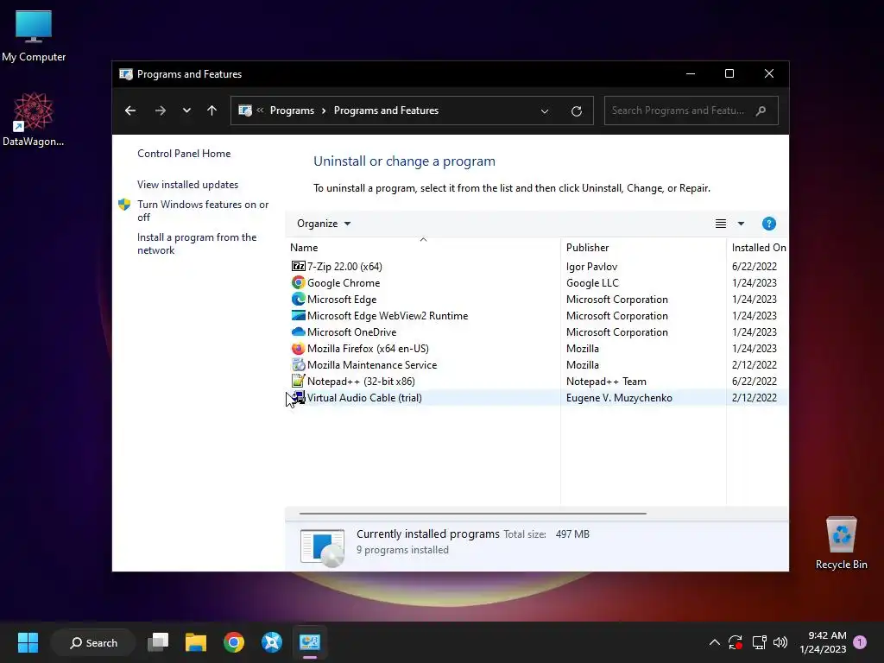Select the 7-Zip program icon
884x663 pixels.
point(298,266)
